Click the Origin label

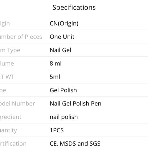tap(5, 24)
